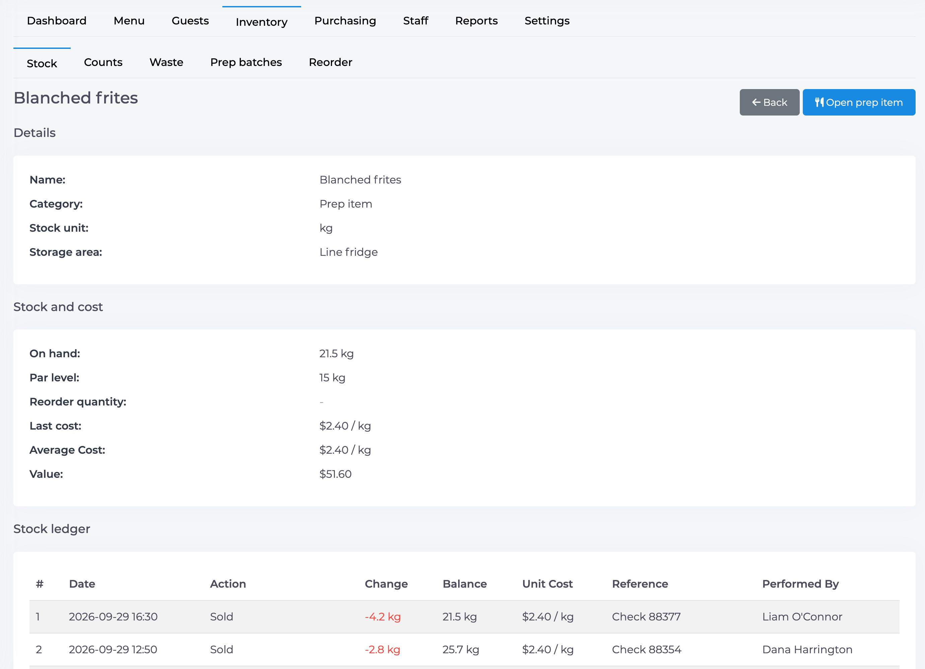Click the On hand 21.5 kg value
This screenshot has height=669, width=925.
click(336, 354)
